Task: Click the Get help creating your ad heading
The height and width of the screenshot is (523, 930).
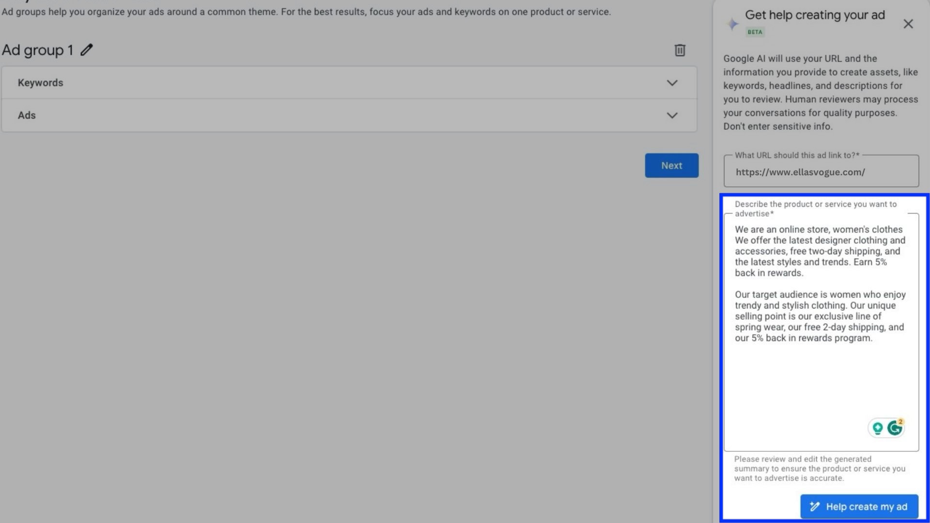Action: click(815, 15)
